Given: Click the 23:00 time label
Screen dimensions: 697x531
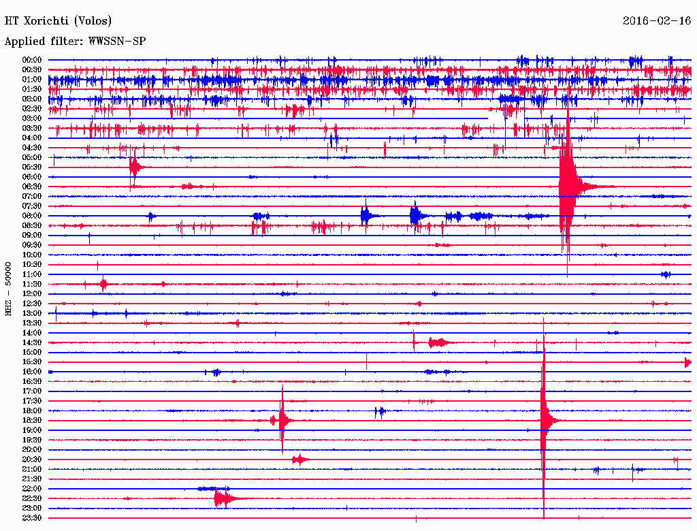Looking at the screenshot, I should click(32, 509).
